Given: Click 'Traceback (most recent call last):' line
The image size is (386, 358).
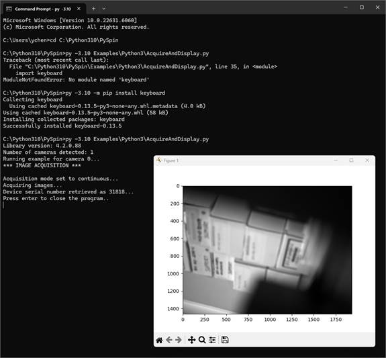Looking at the screenshot, I should point(56,60).
